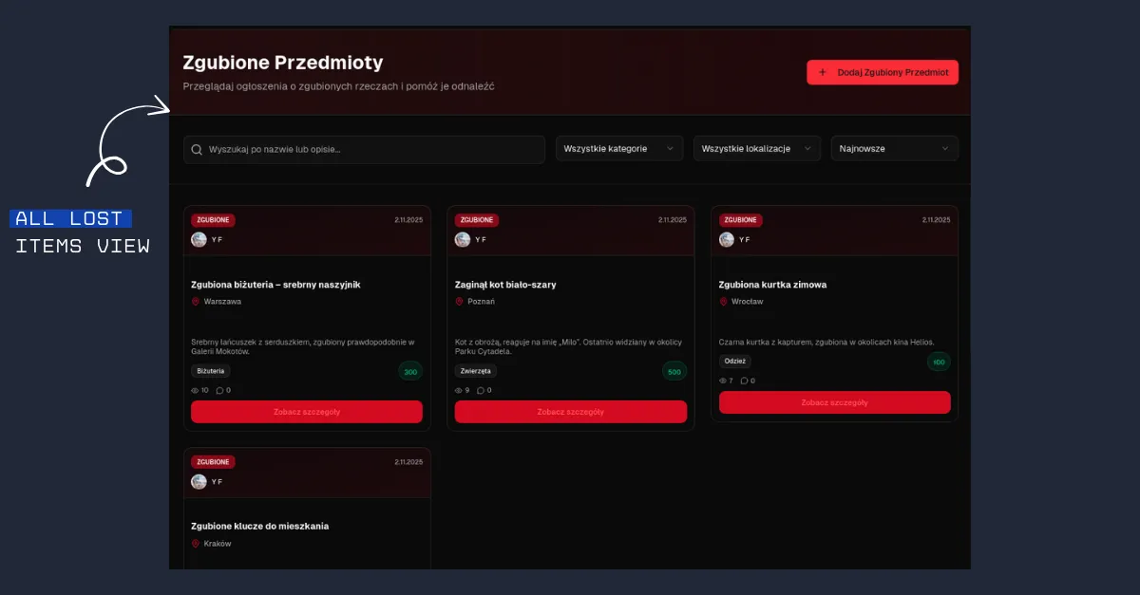Click user avatar on srebrny naszyjnik card
The height and width of the screenshot is (595, 1140).
[x=199, y=239]
